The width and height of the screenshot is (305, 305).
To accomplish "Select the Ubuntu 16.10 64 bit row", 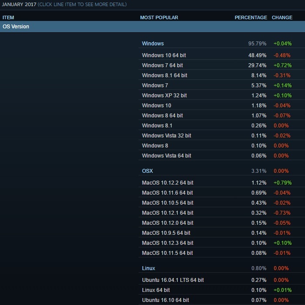I will pos(221,300).
